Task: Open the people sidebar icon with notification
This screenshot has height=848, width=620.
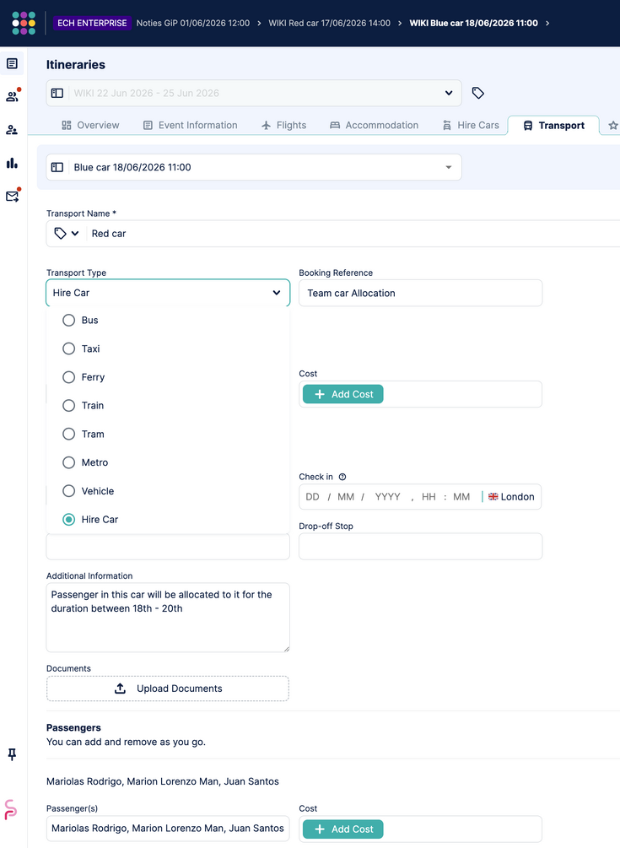Action: click(12, 96)
